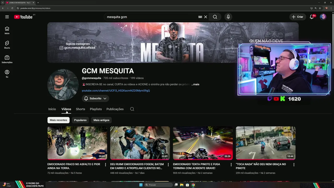Open the notifications bell
This screenshot has width=334, height=188.
312,17
